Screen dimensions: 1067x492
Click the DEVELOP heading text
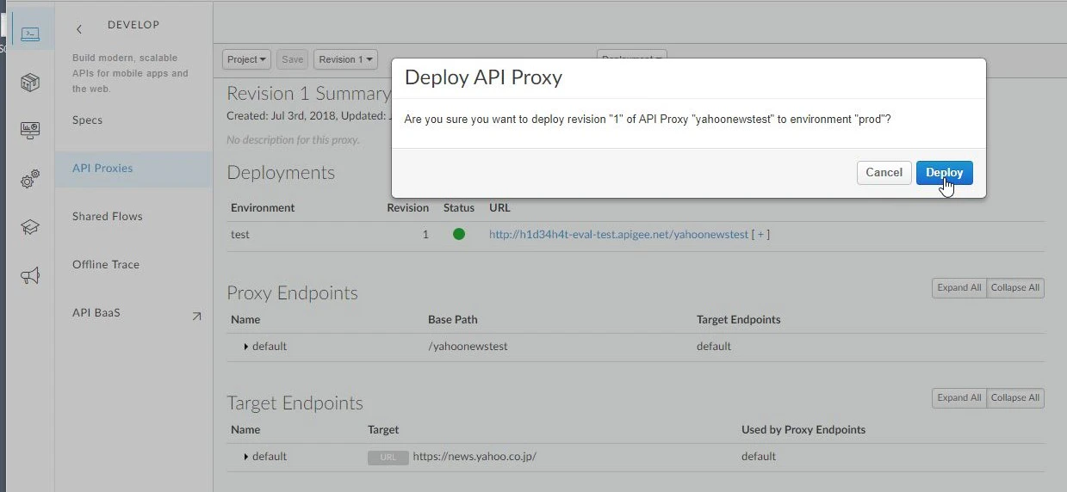pyautogui.click(x=133, y=25)
